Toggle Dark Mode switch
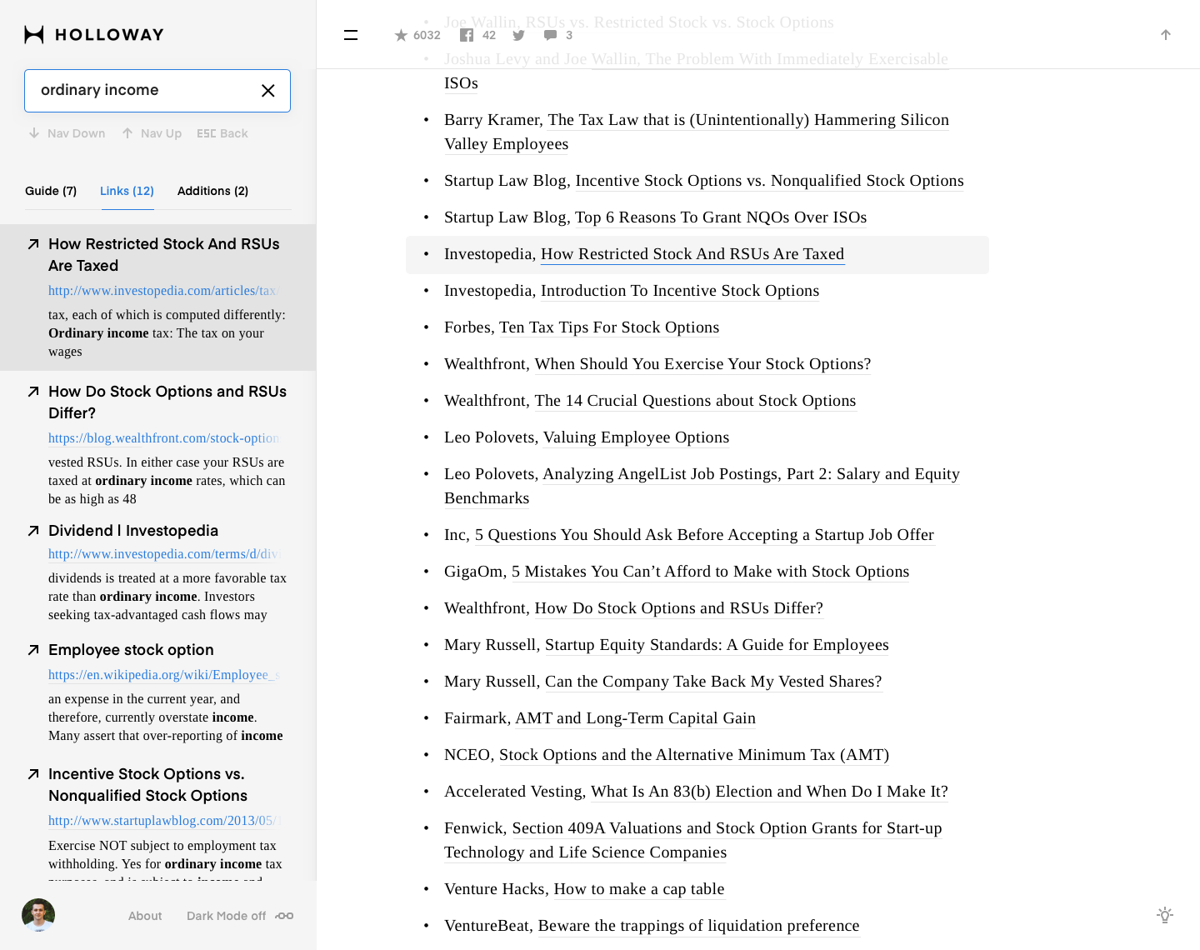 (284, 916)
